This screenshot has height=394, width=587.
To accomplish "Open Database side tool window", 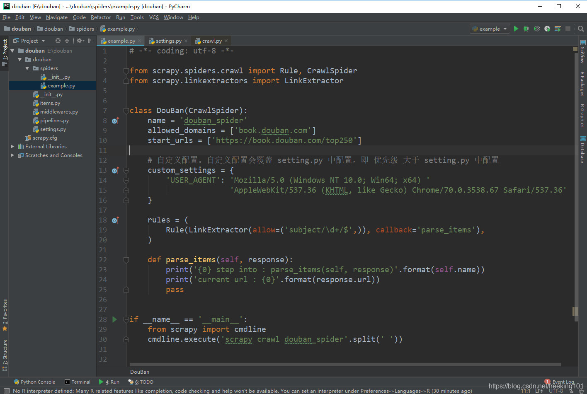I will [582, 149].
